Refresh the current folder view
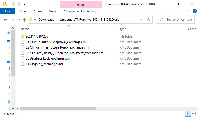Image resolution: width=198 pixels, height=117 pixels. click(149, 20)
